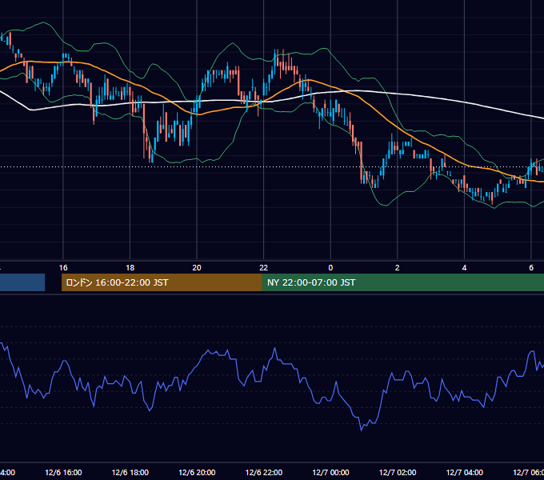Select the NY 22:00-07:00 JST session bar
The height and width of the screenshot is (480, 544).
pos(402,282)
